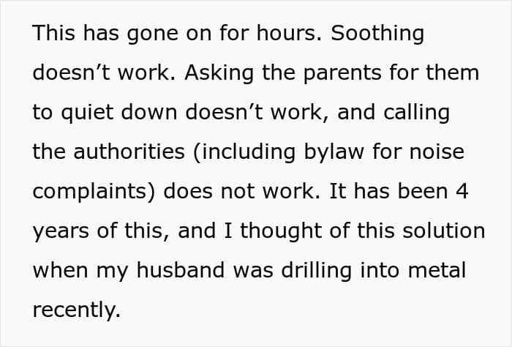This screenshot has height=347, width=512.
Task: Click the word "recently." on the last line
Action: pos(75,311)
